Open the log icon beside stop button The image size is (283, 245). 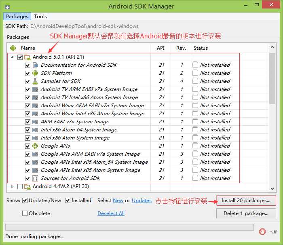click(x=273, y=232)
